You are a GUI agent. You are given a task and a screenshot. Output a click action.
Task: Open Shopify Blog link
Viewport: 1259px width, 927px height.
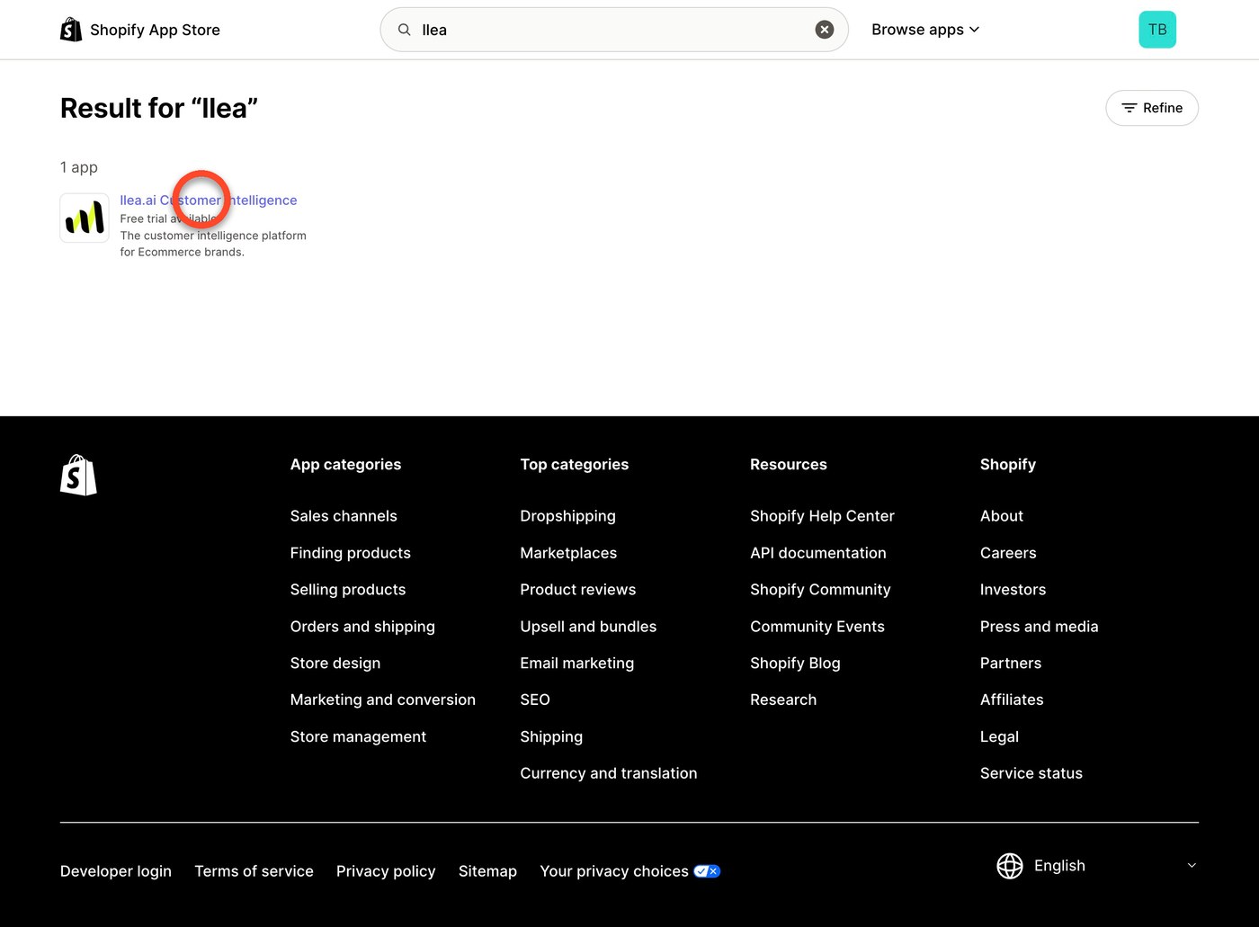tap(795, 664)
